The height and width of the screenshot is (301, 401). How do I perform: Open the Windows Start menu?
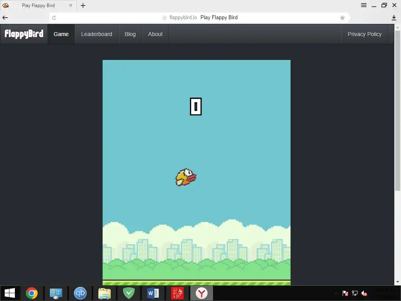tap(10, 293)
